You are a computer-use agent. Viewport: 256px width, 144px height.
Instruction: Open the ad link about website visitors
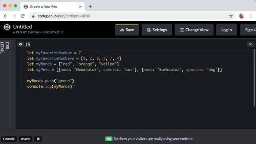coord(154,139)
